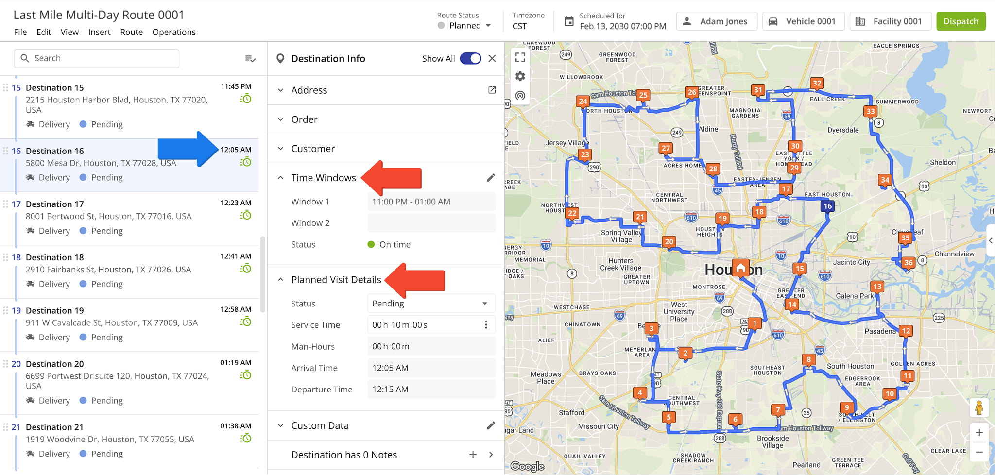Open map settings gear icon

coord(520,76)
